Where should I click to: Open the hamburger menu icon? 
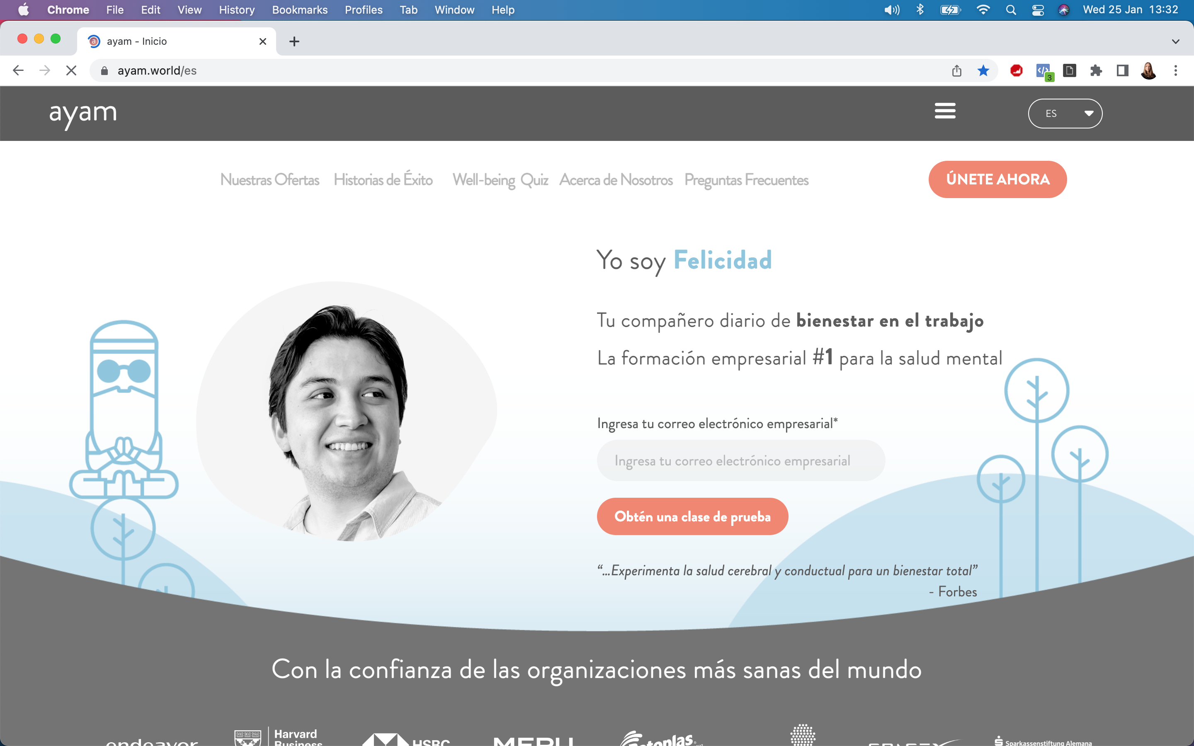tap(945, 111)
